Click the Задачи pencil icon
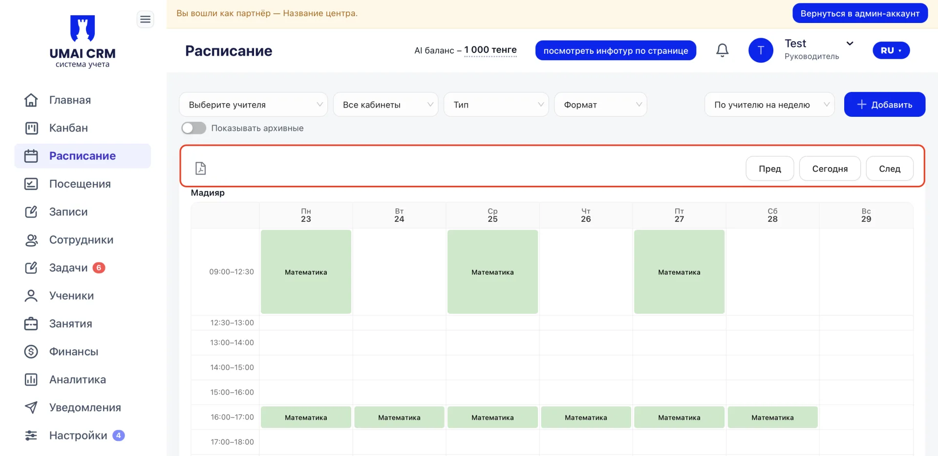 point(31,268)
